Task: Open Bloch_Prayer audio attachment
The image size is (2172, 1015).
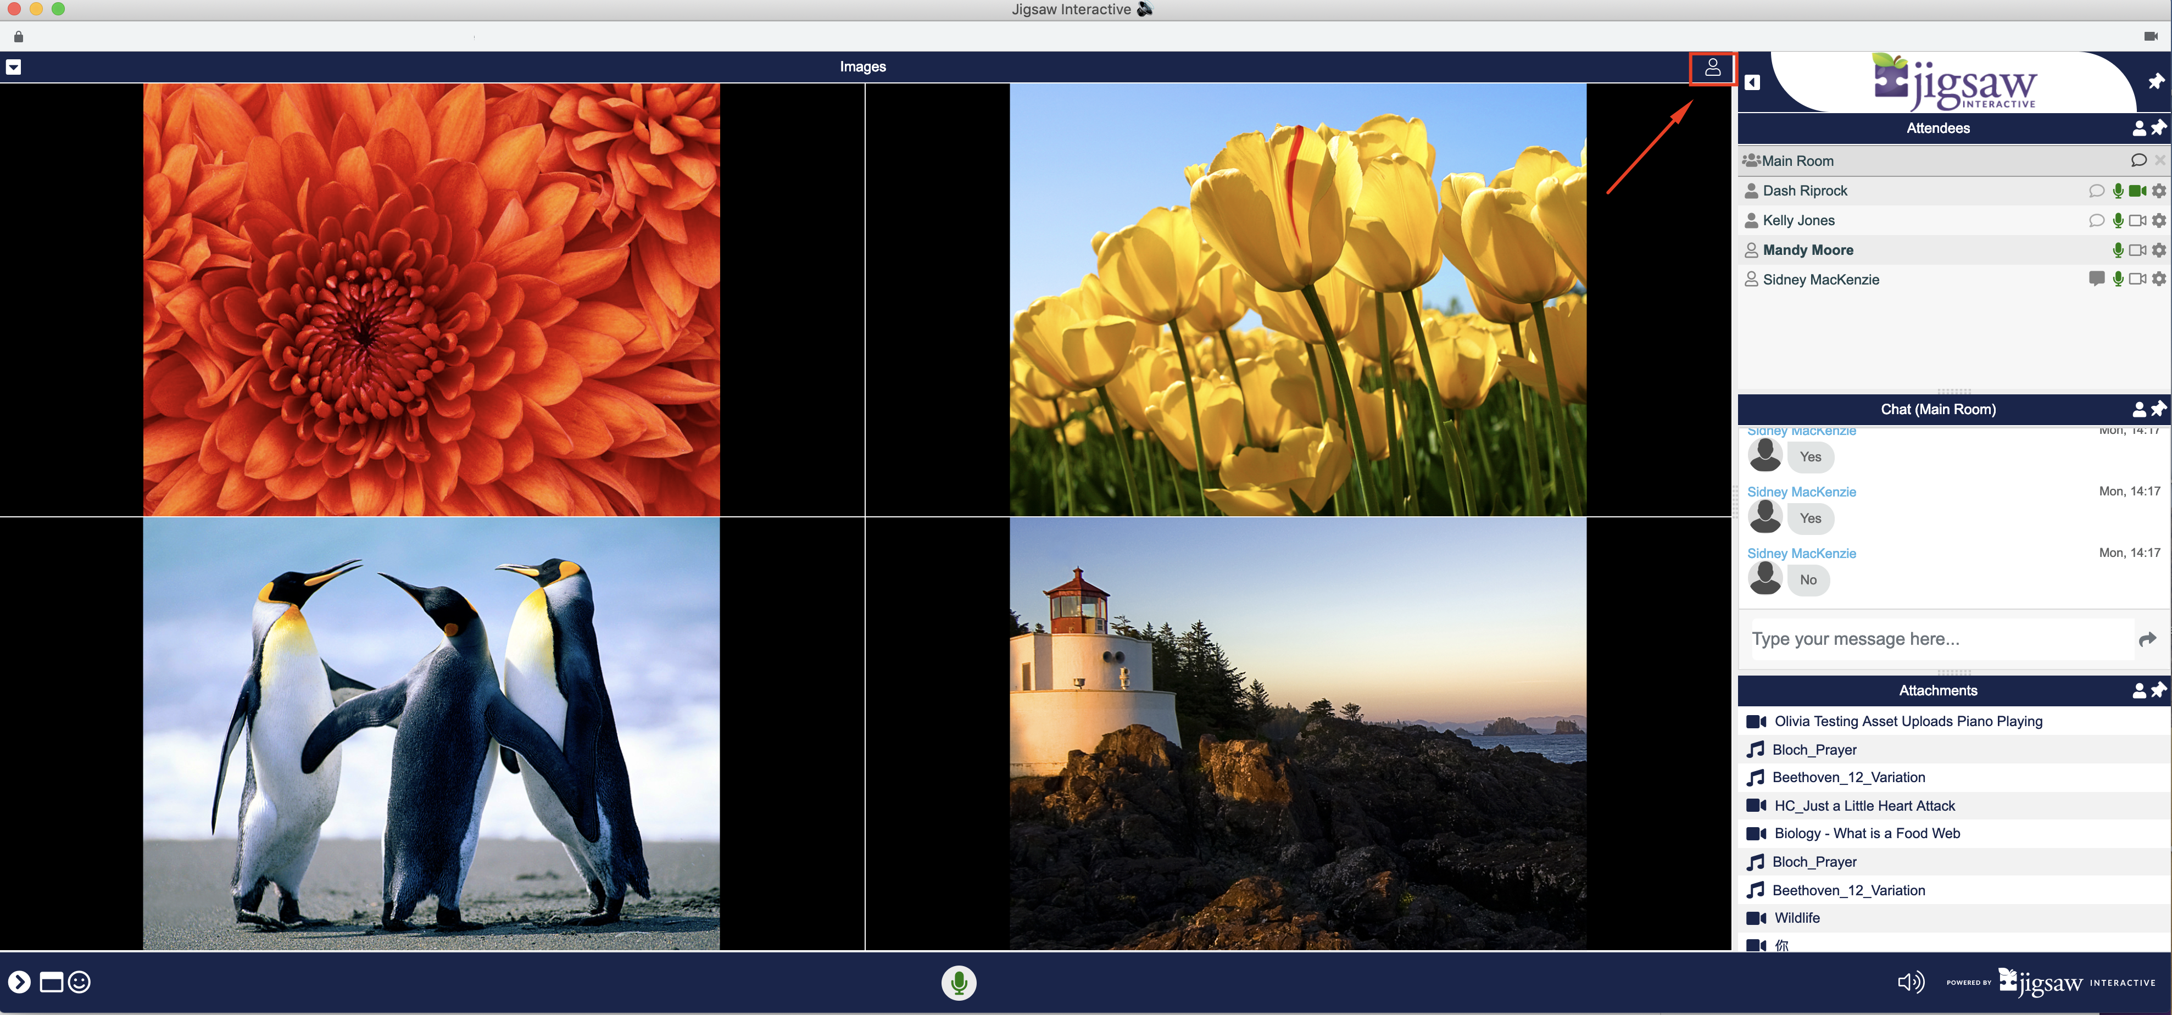Action: click(1814, 750)
